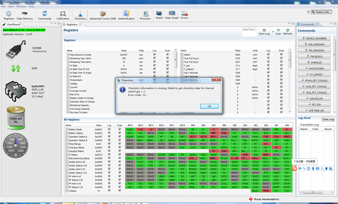338x204 pixels.
Task: Toggle Scan checkbox for True Full Chg Q
Action: pyautogui.click(x=281, y=58)
